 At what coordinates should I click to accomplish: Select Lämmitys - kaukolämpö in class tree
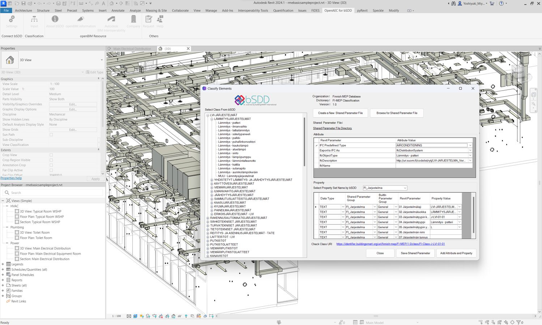(233, 146)
